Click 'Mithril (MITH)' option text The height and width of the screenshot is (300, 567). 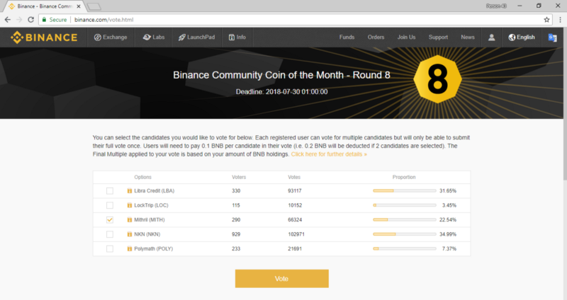point(150,219)
